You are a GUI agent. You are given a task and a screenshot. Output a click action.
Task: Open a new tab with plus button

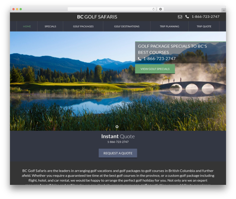coord(224,10)
